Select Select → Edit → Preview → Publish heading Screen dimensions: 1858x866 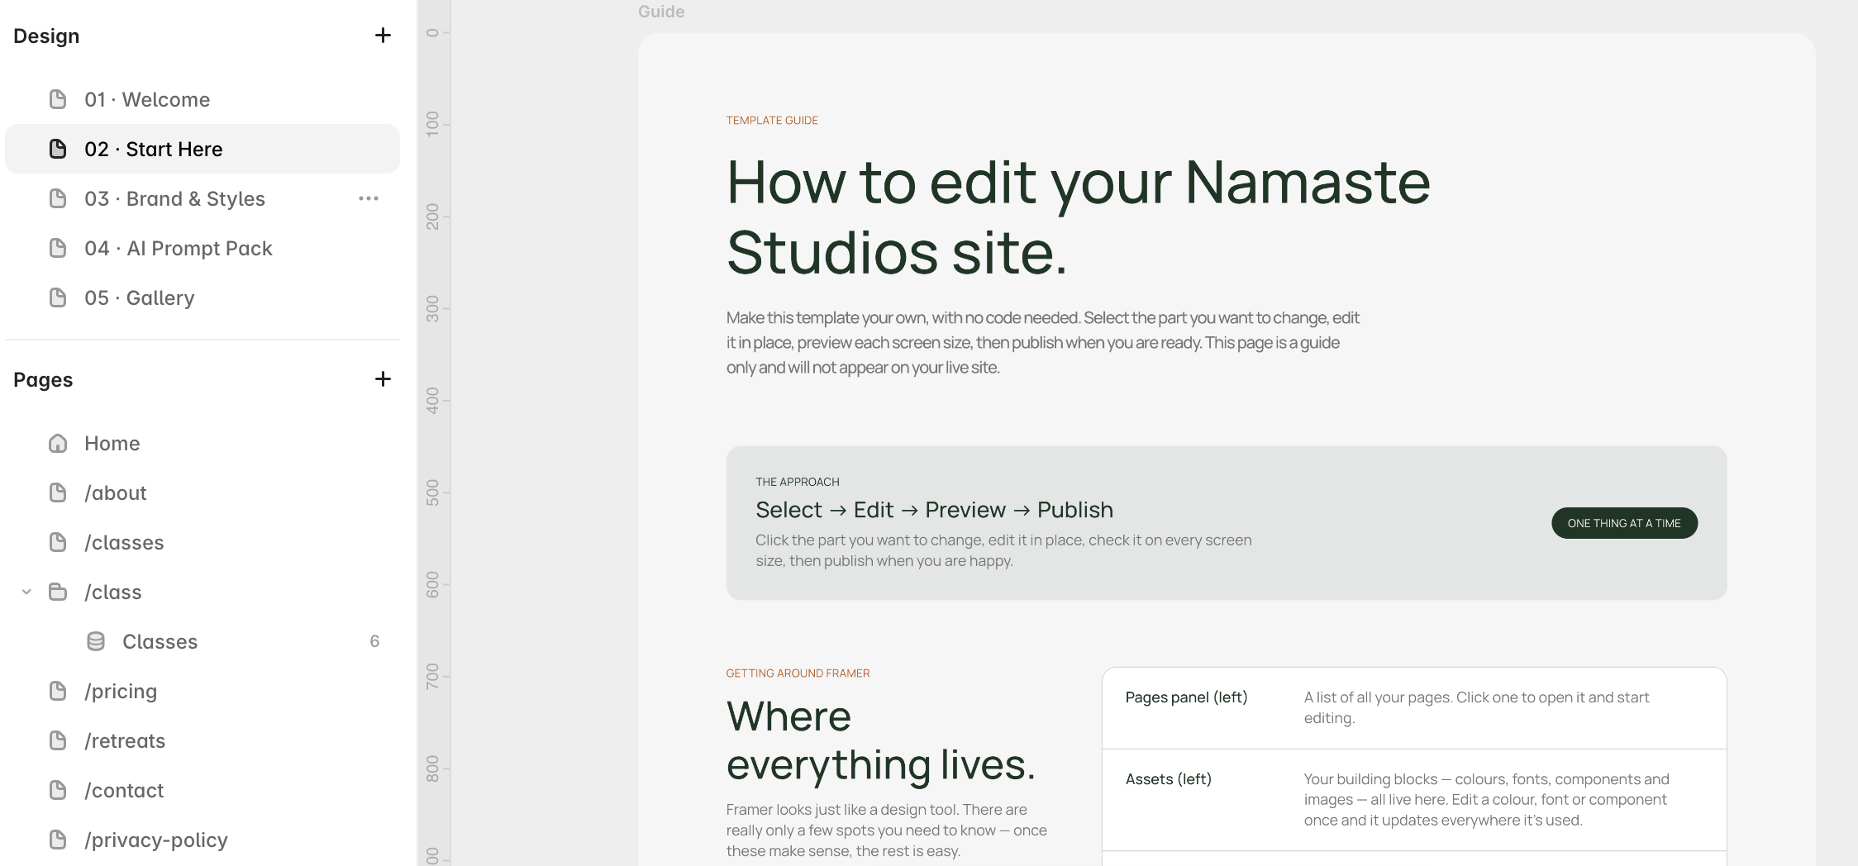coord(934,510)
